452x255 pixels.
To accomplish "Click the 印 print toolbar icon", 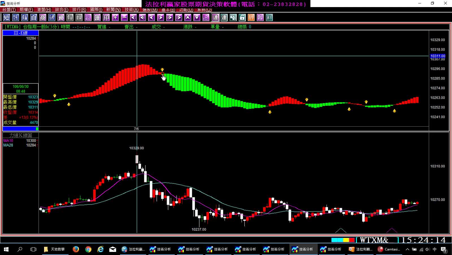I will [x=106, y=18].
